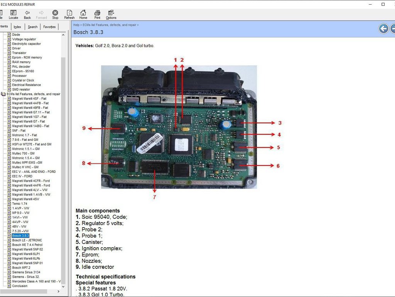The height and width of the screenshot is (297, 395).
Task: Open Magneti Marelli 4SF - Fiat
Action: click(29, 98)
